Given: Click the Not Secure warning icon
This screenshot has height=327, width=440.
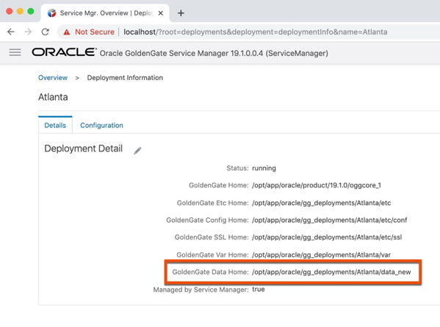Looking at the screenshot, I should point(67,32).
